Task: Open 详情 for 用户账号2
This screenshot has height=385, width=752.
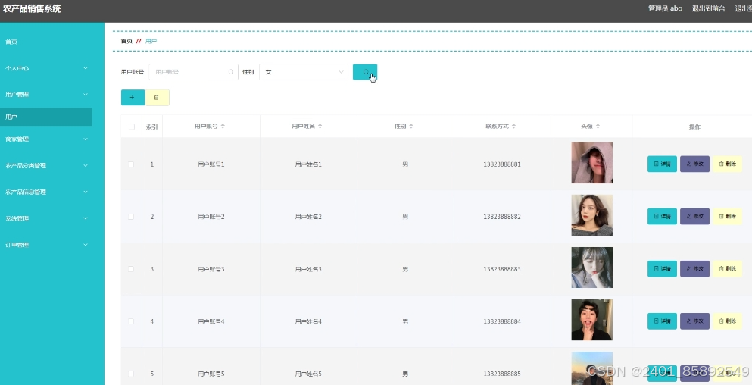Action: (x=662, y=217)
